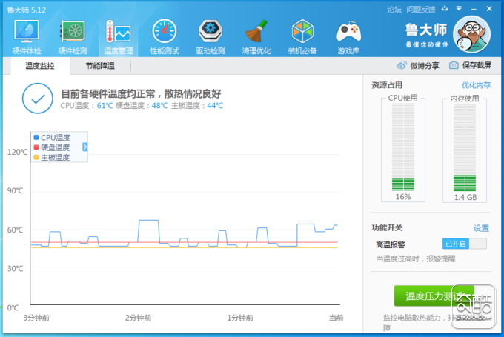This screenshot has width=504, height=337.
Task: Click the 16% CPU usage value
Action: (403, 197)
